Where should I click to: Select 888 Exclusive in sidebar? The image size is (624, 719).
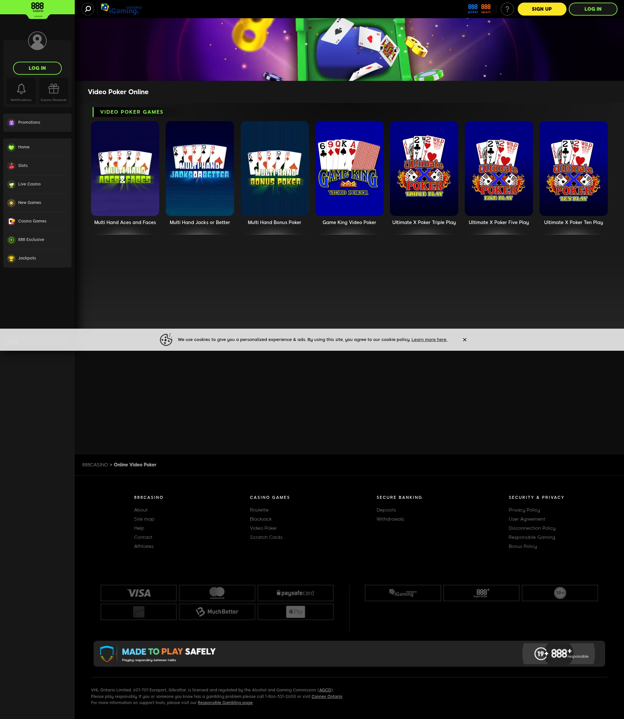tap(37, 239)
